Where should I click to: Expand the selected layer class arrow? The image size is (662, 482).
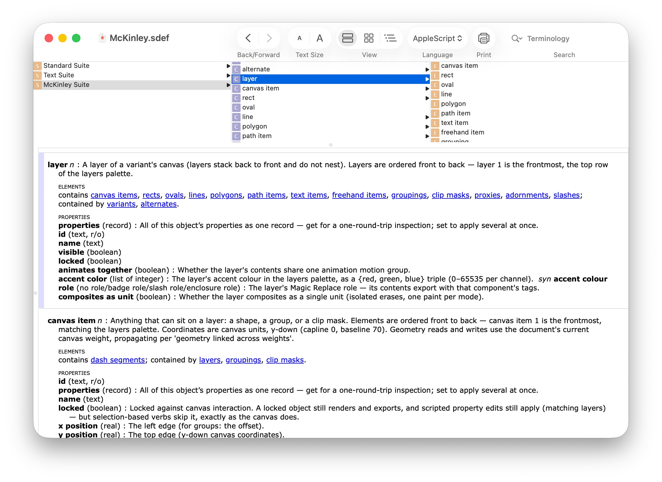pyautogui.click(x=427, y=79)
